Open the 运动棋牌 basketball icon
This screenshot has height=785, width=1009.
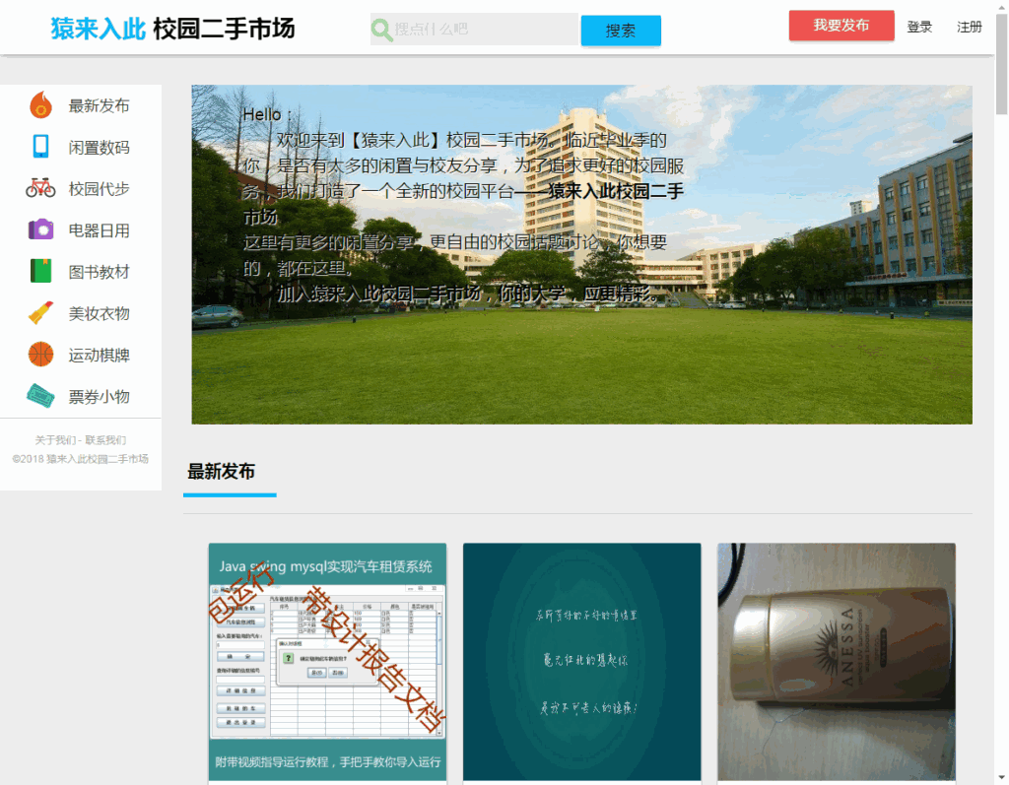point(40,354)
